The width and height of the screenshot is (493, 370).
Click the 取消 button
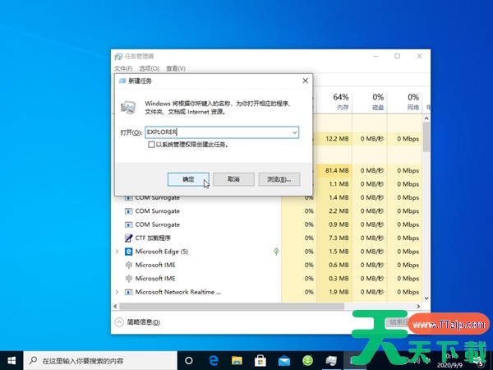coord(233,178)
